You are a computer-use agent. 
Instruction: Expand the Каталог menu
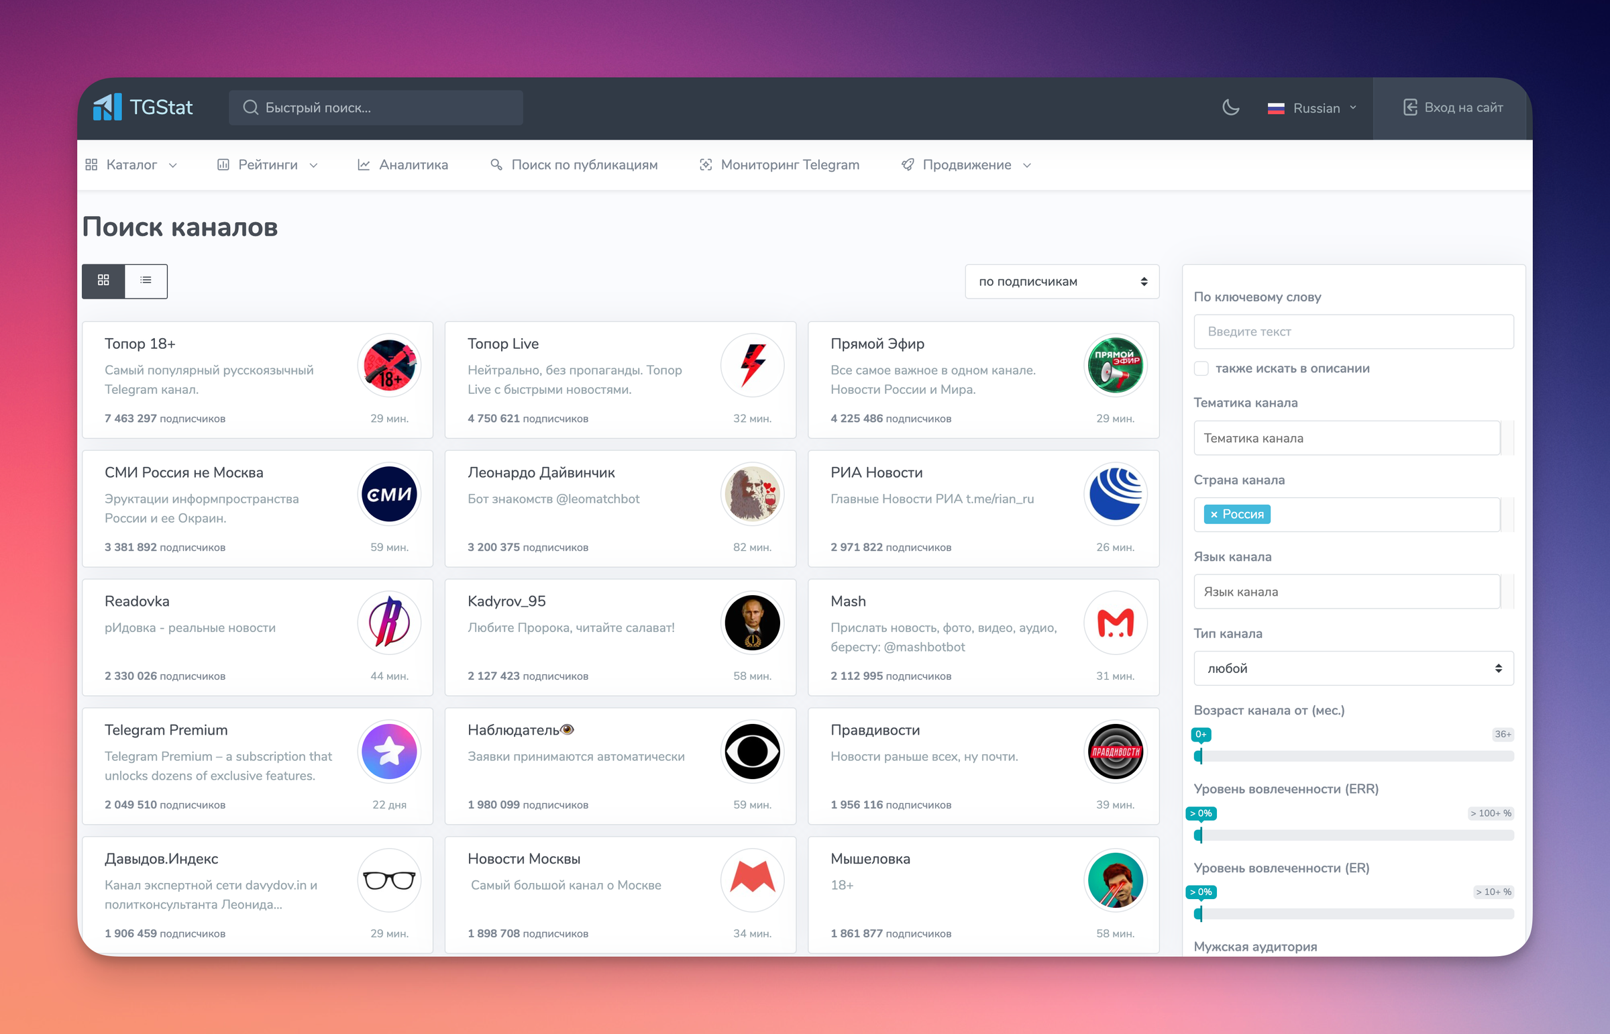coord(132,164)
